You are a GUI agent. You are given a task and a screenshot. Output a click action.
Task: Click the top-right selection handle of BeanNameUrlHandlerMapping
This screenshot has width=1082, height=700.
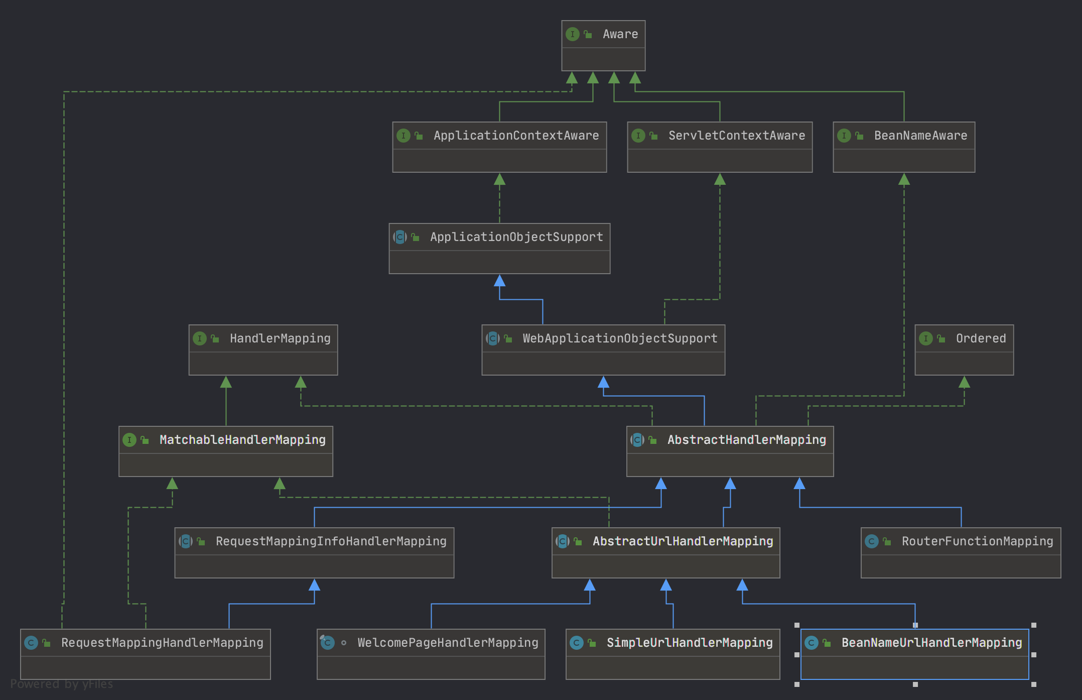tap(1034, 625)
